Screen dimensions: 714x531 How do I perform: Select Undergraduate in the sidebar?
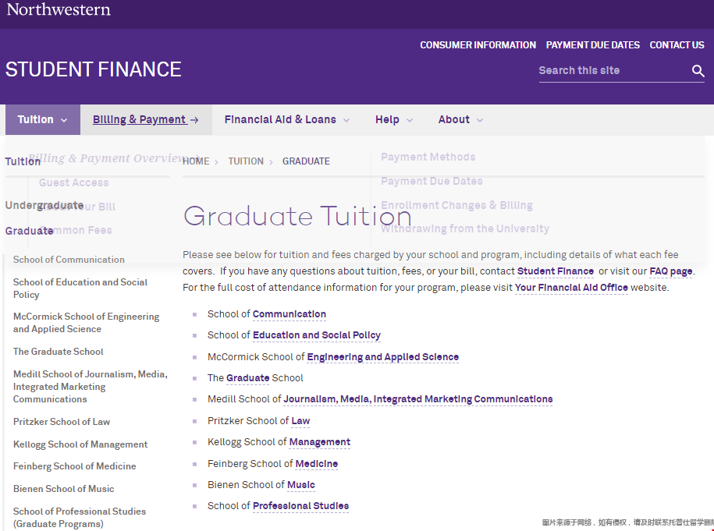[44, 205]
